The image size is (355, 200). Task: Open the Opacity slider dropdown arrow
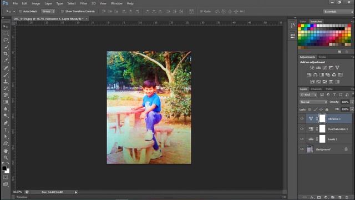[x=352, y=102]
